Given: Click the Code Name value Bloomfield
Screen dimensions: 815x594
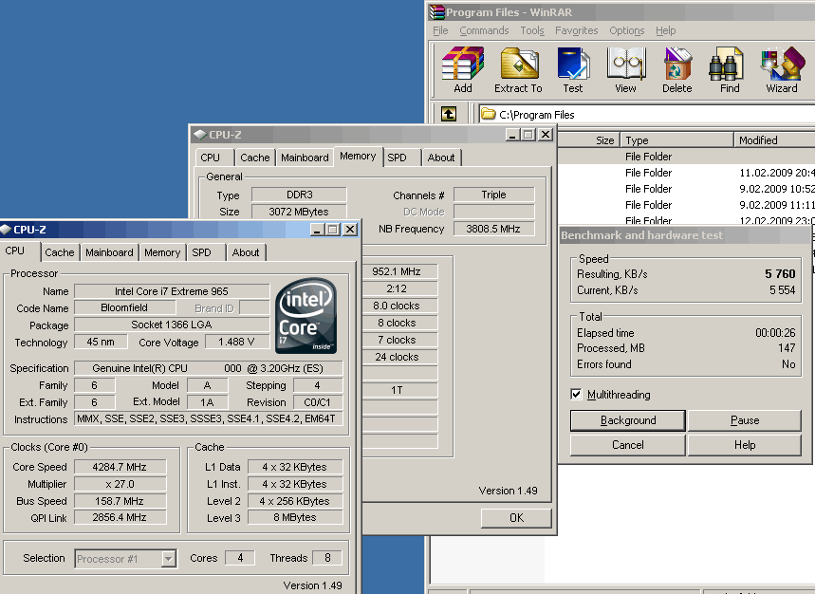Looking at the screenshot, I should 124,307.
